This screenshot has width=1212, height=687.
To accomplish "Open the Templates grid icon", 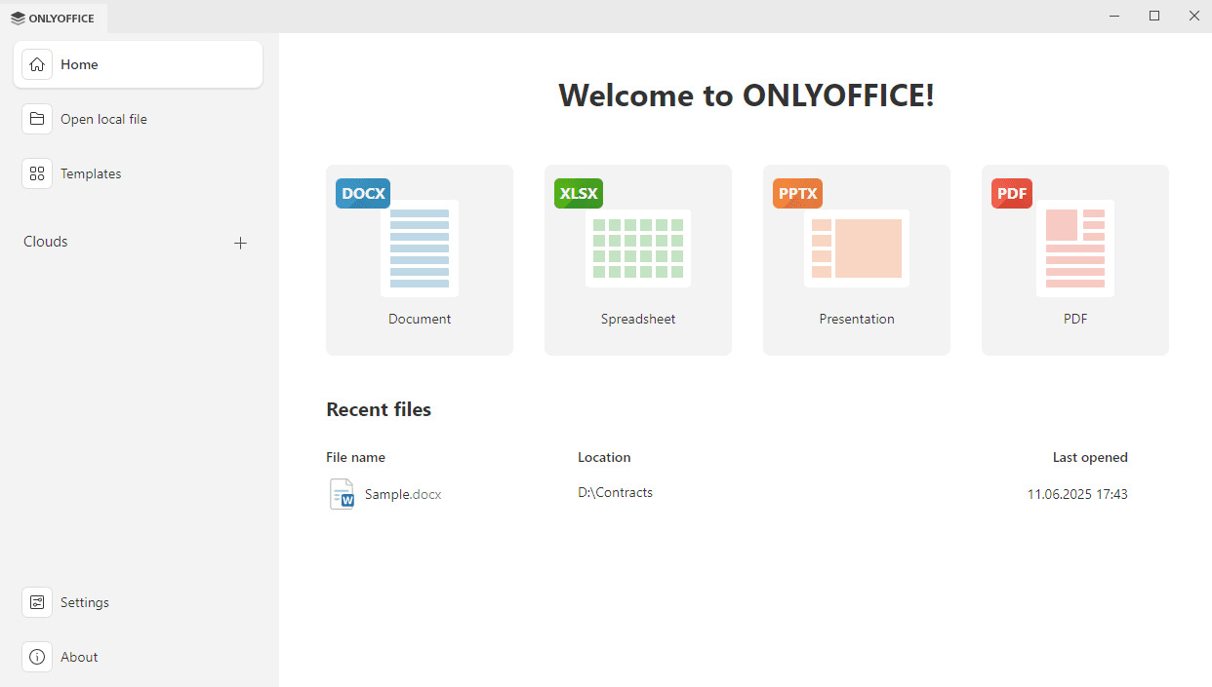I will pyautogui.click(x=37, y=173).
